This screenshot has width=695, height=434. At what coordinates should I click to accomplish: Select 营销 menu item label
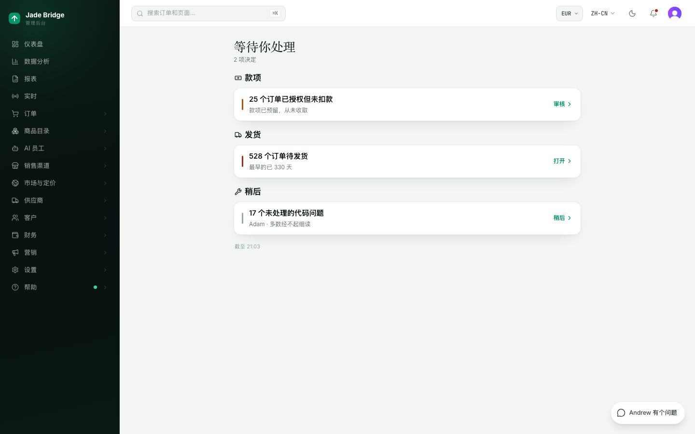(30, 252)
